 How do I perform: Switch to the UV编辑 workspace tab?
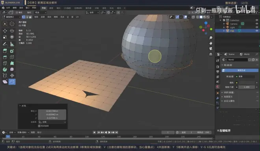(67, 8)
